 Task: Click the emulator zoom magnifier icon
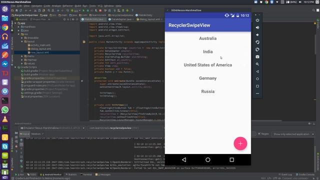[257, 64]
